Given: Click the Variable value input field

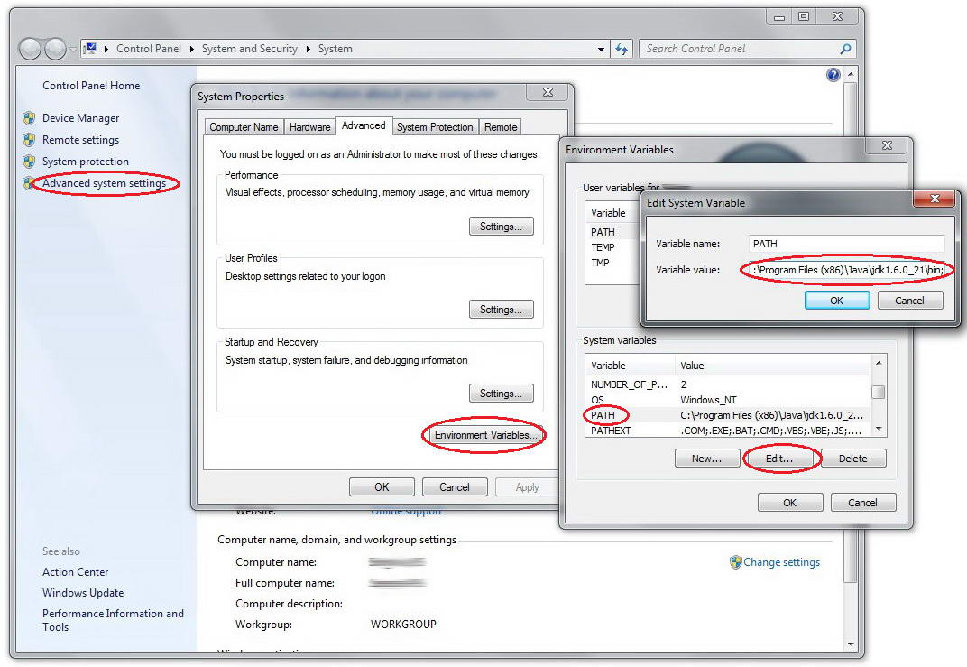Looking at the screenshot, I should click(846, 270).
